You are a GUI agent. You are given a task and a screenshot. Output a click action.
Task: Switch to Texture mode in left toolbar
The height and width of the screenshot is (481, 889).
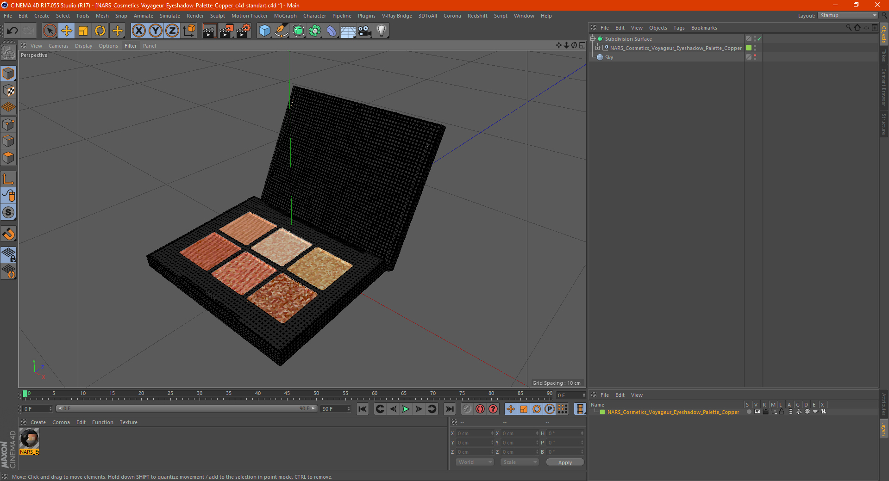pyautogui.click(x=8, y=91)
